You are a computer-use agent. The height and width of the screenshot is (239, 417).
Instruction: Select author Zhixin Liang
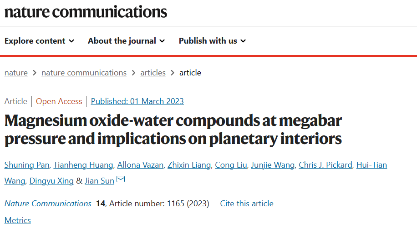click(189, 165)
